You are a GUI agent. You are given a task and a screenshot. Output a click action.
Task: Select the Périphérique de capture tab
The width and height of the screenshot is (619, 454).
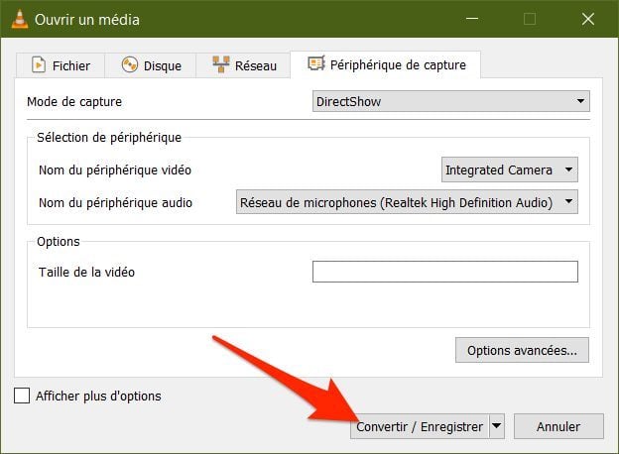pyautogui.click(x=386, y=64)
